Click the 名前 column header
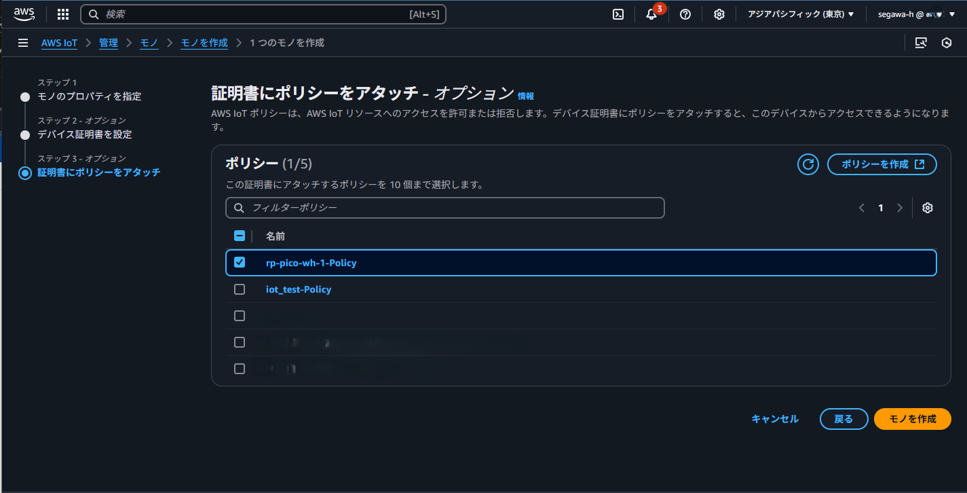The width and height of the screenshot is (967, 493). [276, 236]
